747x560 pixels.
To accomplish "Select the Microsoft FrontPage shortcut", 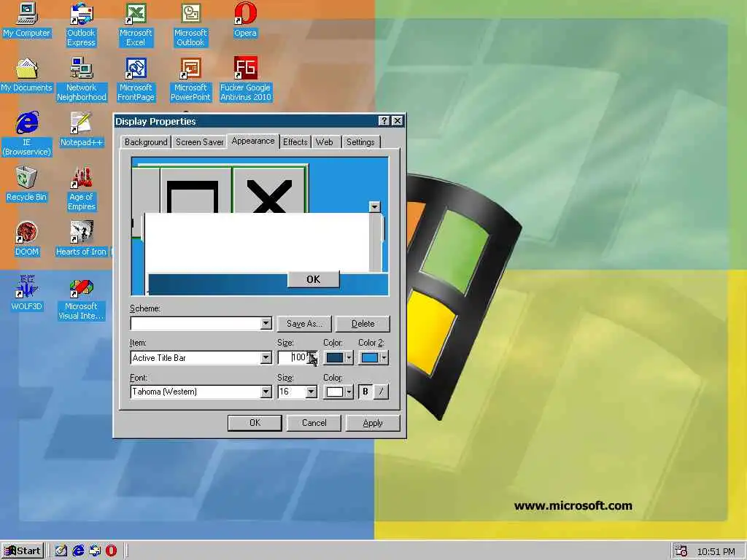I will click(x=136, y=79).
